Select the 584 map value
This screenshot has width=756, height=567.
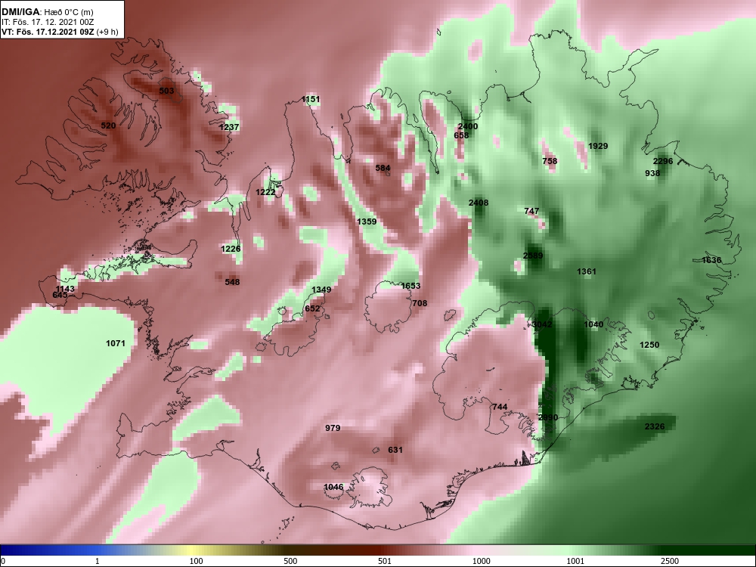383,168
